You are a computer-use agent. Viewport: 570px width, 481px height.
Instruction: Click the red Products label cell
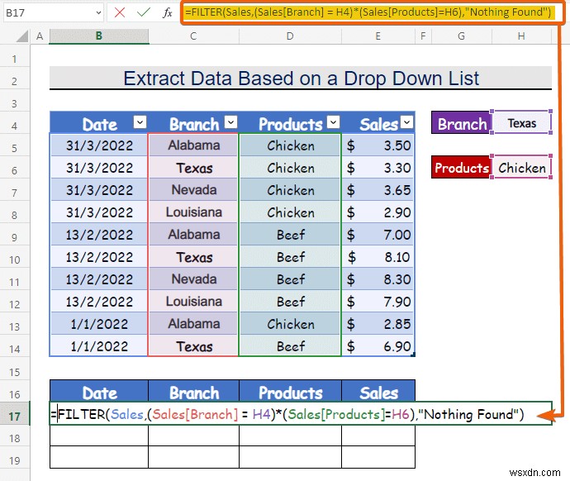462,168
